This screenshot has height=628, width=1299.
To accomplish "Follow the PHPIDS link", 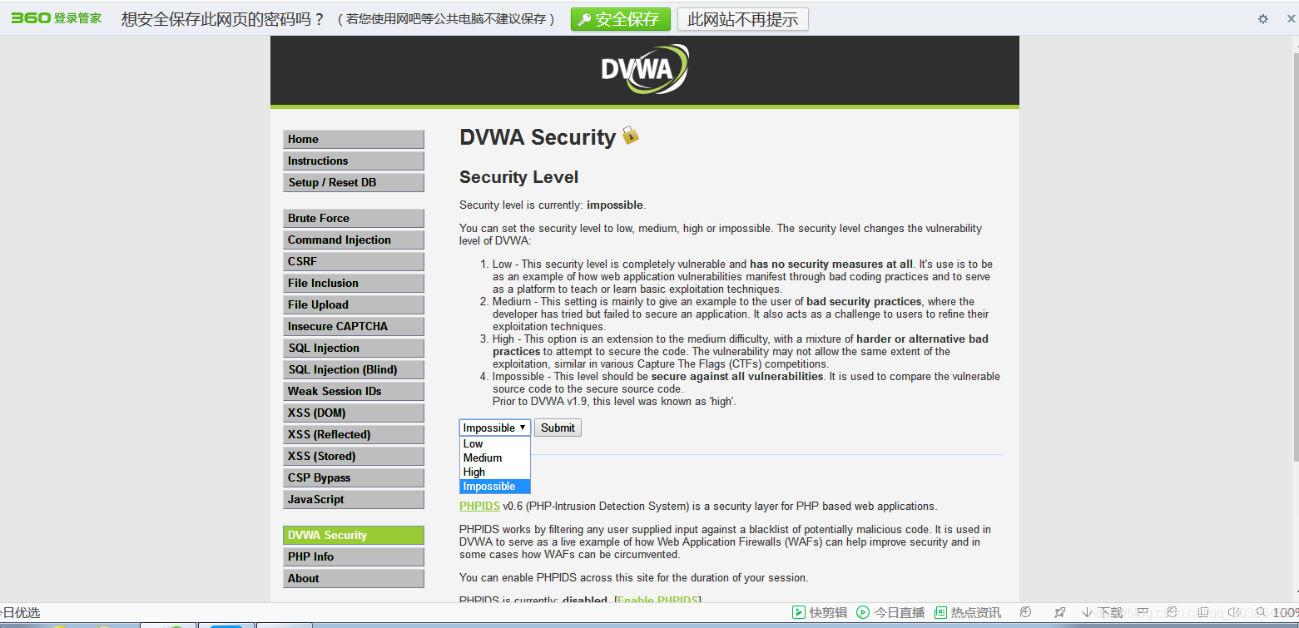I will tap(479, 506).
